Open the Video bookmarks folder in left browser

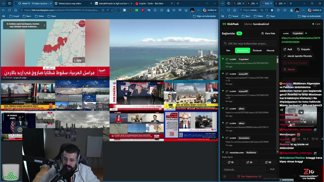[x=39, y=16]
